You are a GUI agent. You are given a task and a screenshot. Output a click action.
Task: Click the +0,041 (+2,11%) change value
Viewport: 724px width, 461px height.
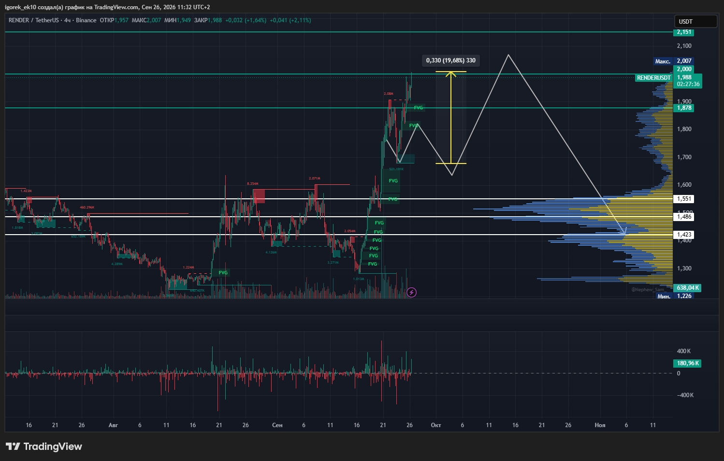[x=290, y=20]
